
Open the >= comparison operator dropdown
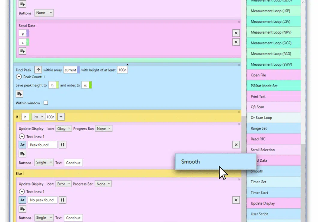point(38,117)
